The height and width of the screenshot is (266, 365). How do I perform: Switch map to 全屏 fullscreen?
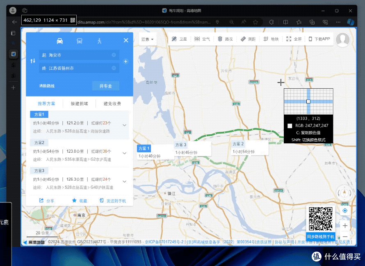coord(294,39)
